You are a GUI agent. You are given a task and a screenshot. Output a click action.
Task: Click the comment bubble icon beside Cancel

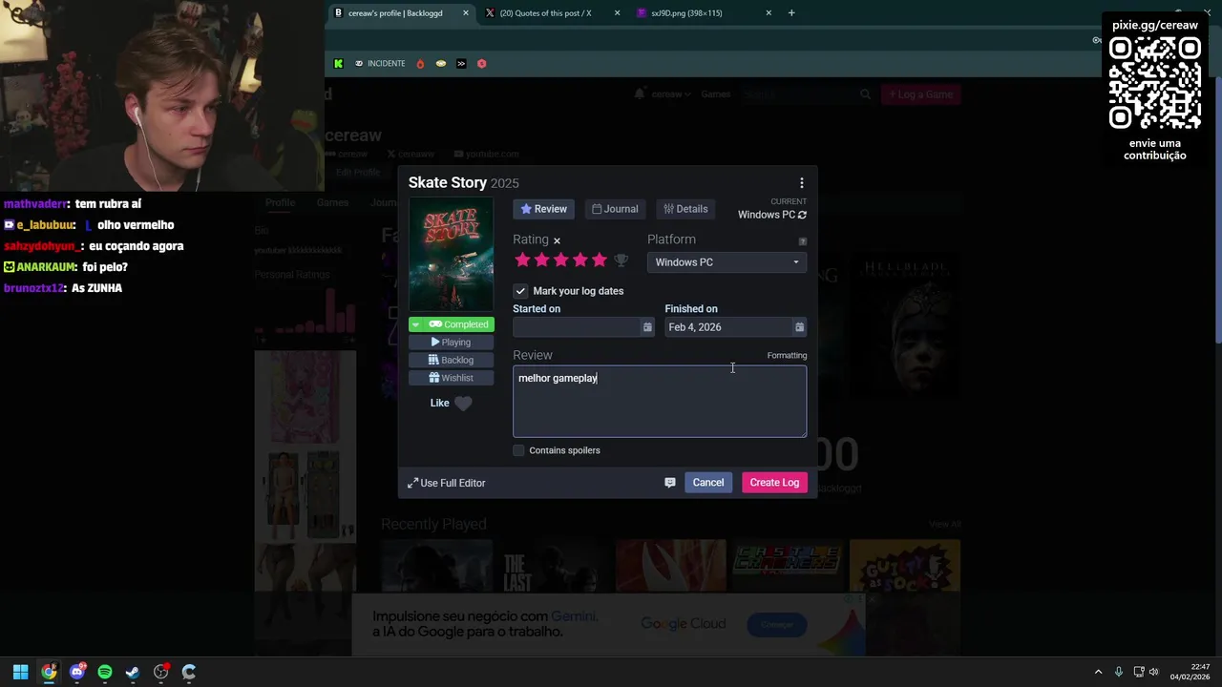(x=669, y=483)
